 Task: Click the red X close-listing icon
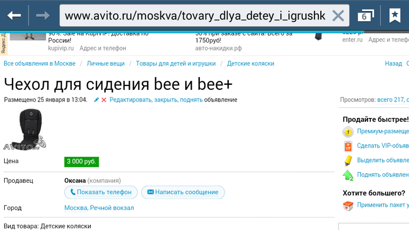pyautogui.click(x=104, y=100)
